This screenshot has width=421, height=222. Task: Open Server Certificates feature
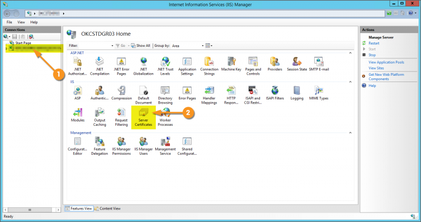tap(143, 117)
